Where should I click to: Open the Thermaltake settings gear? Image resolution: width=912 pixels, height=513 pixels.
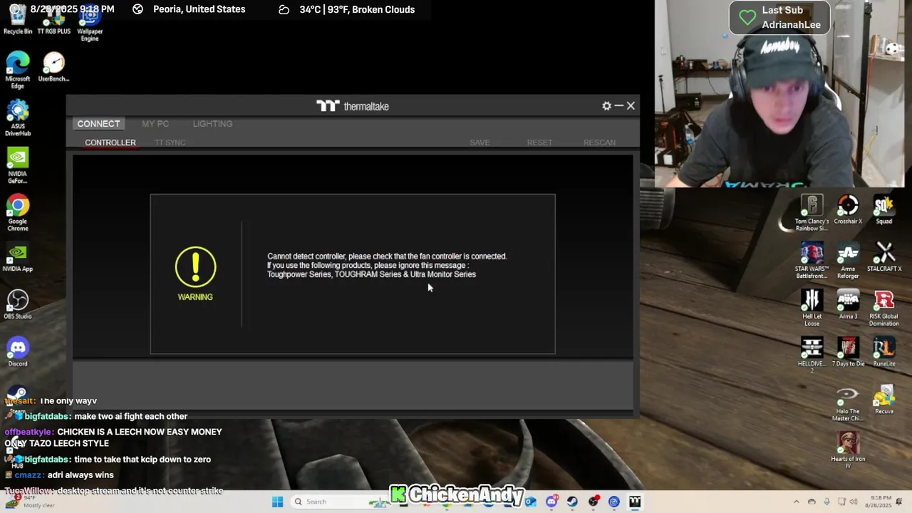(x=606, y=105)
